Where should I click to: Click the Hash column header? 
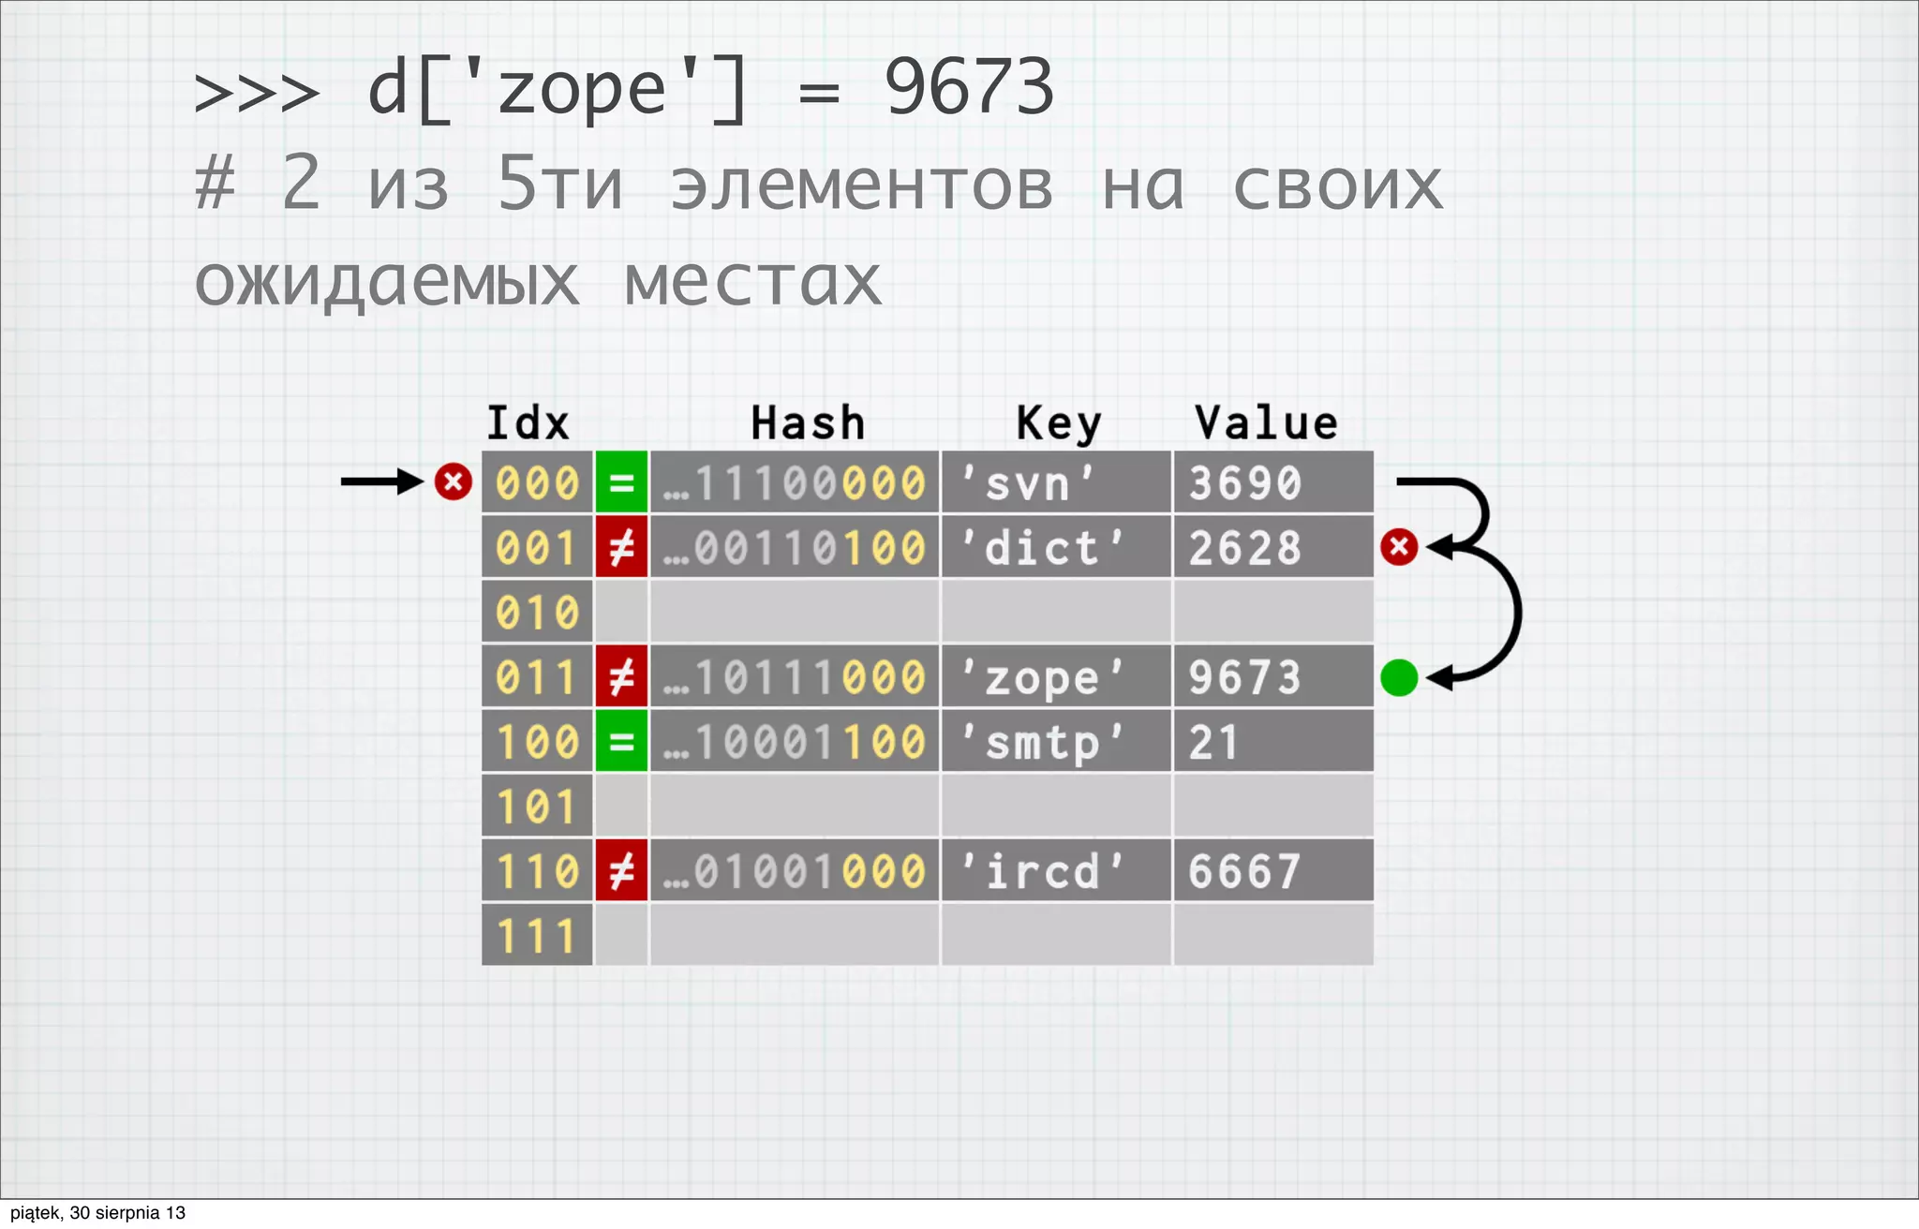click(x=808, y=422)
